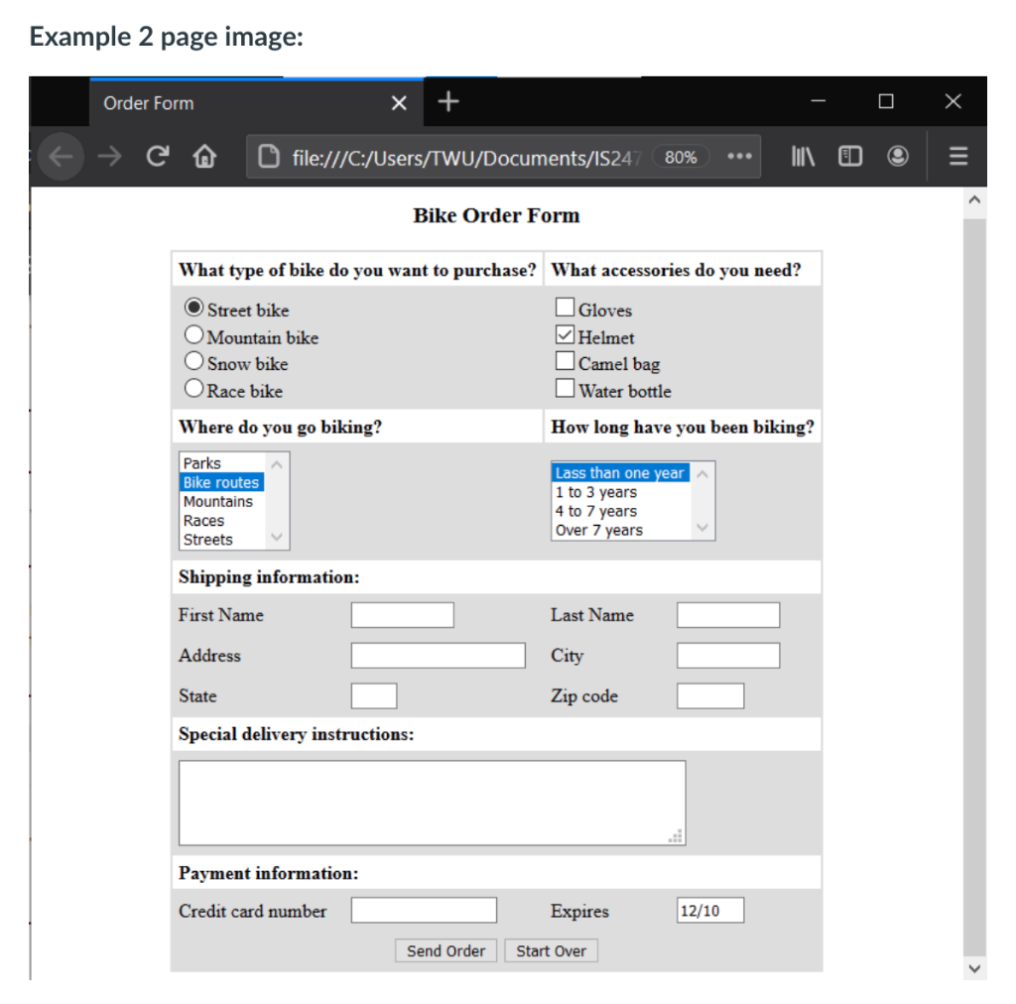This screenshot has width=1016, height=1004.
Task: Uncheck the Helmet checkbox
Action: (565, 334)
